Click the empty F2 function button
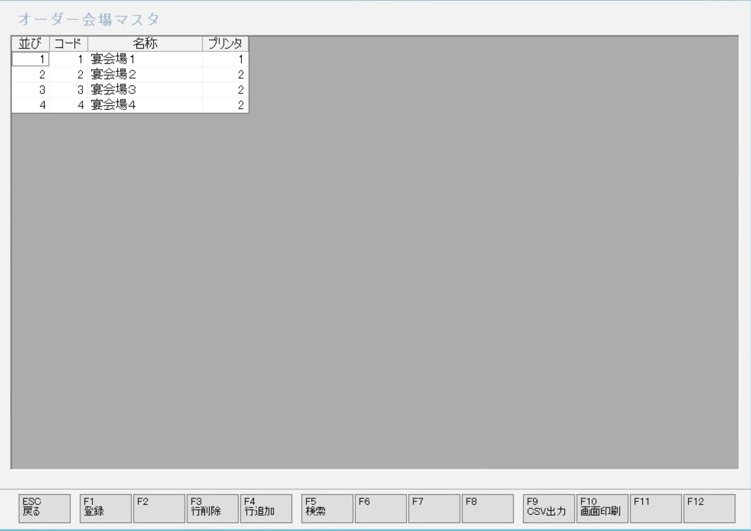The width and height of the screenshot is (751, 531). click(x=159, y=508)
